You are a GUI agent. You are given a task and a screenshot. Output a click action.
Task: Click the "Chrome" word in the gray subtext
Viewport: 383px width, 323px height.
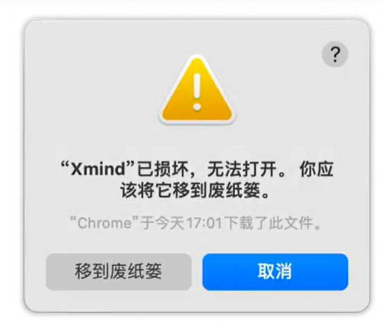click(x=105, y=223)
